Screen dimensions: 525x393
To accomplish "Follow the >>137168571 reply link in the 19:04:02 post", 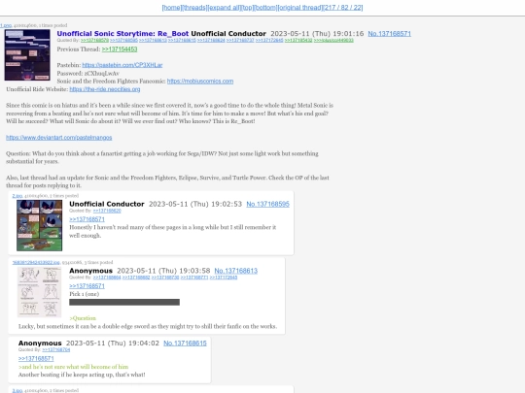I will 36,359.
